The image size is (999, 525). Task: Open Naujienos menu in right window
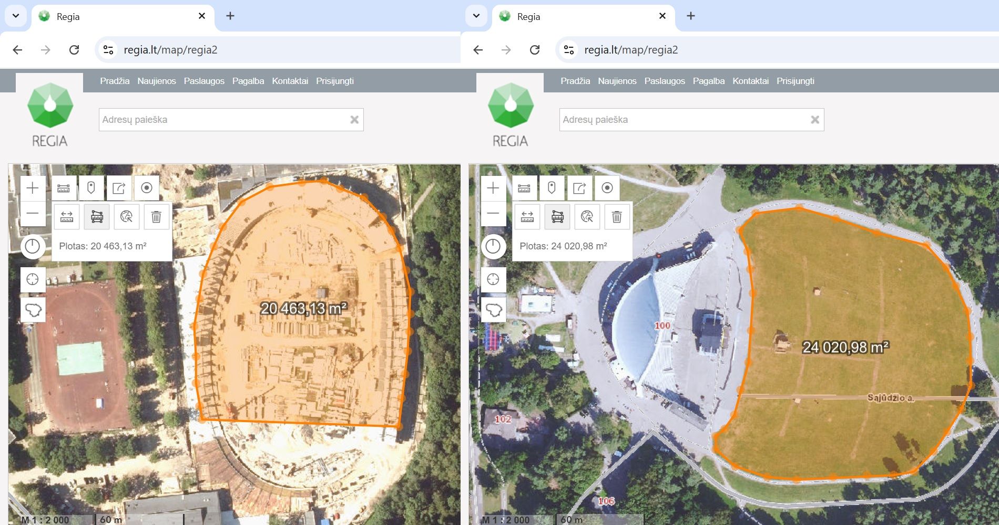click(617, 81)
